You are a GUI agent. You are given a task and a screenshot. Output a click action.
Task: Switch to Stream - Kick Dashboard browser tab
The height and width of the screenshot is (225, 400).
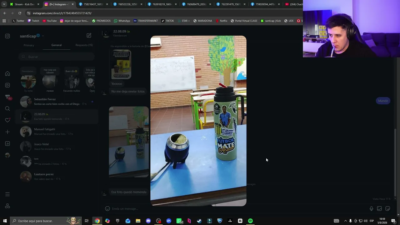[24, 4]
